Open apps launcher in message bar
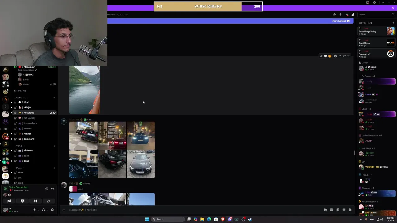Screen dimensions: 397x223 click(x=350, y=210)
